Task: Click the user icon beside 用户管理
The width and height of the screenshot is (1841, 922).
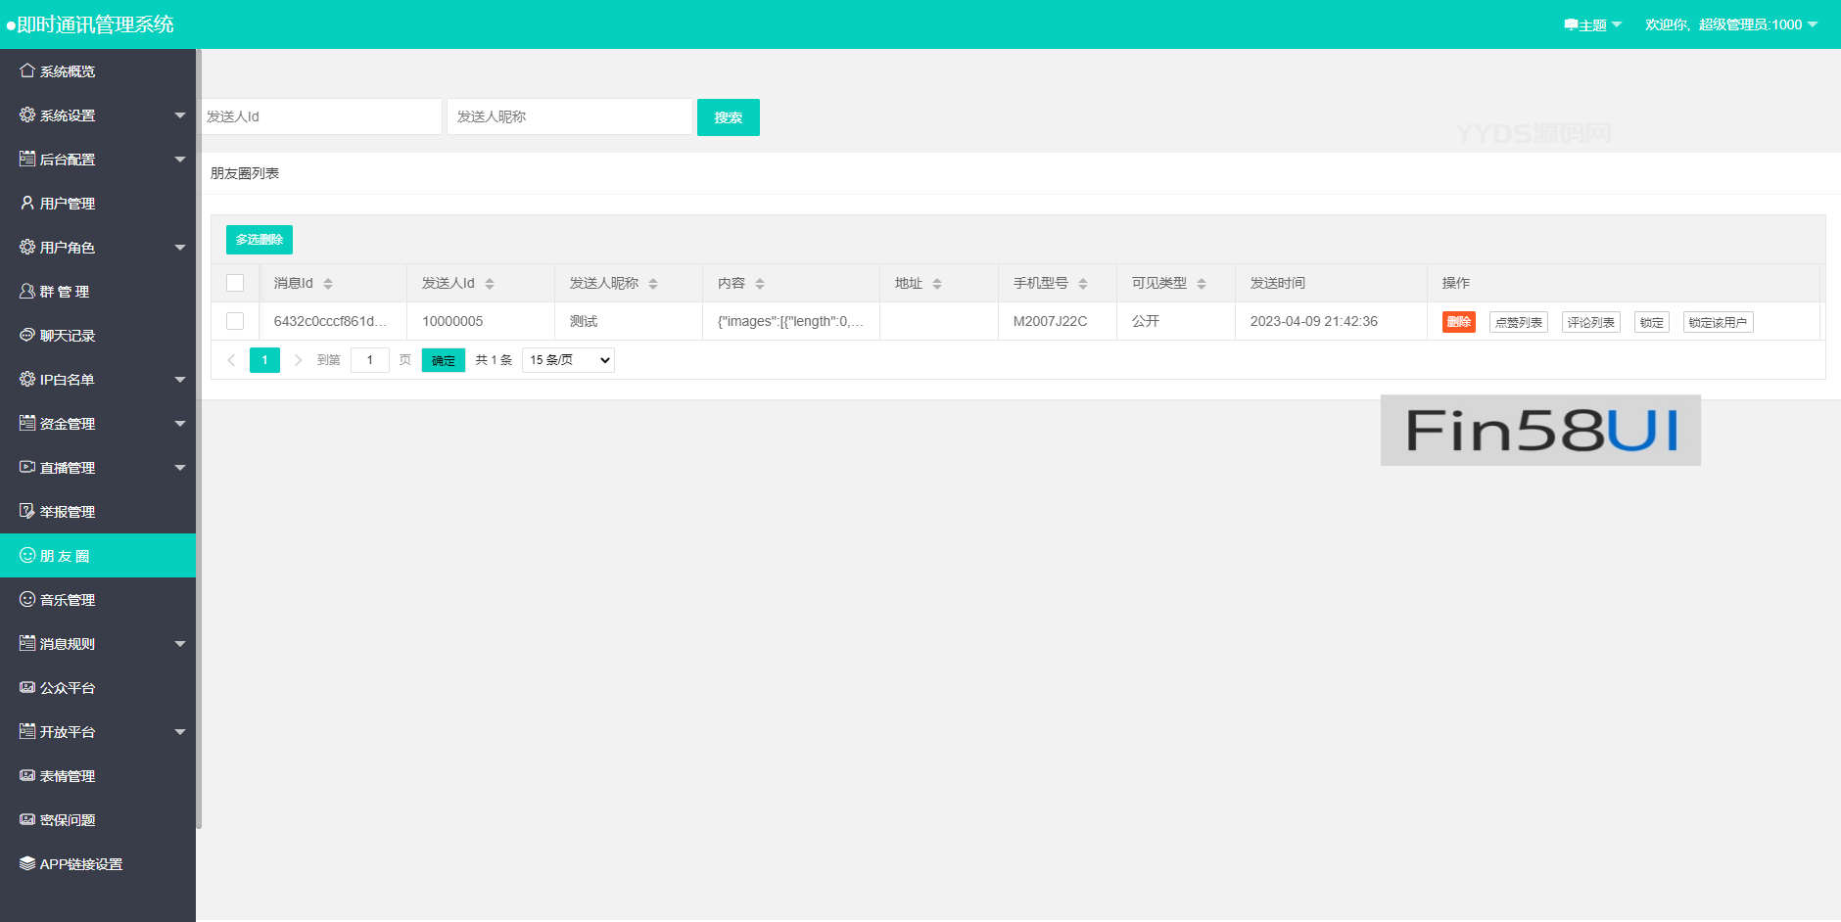Action: [x=27, y=203]
